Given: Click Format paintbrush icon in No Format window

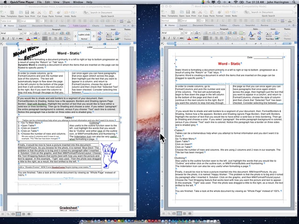Looking at the screenshot, I should coord(220,12).
